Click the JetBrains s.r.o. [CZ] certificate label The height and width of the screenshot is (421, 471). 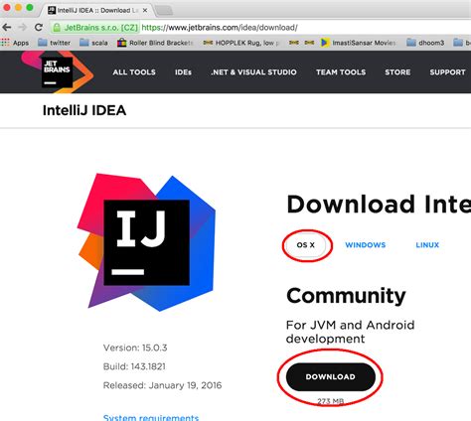pyautogui.click(x=101, y=28)
